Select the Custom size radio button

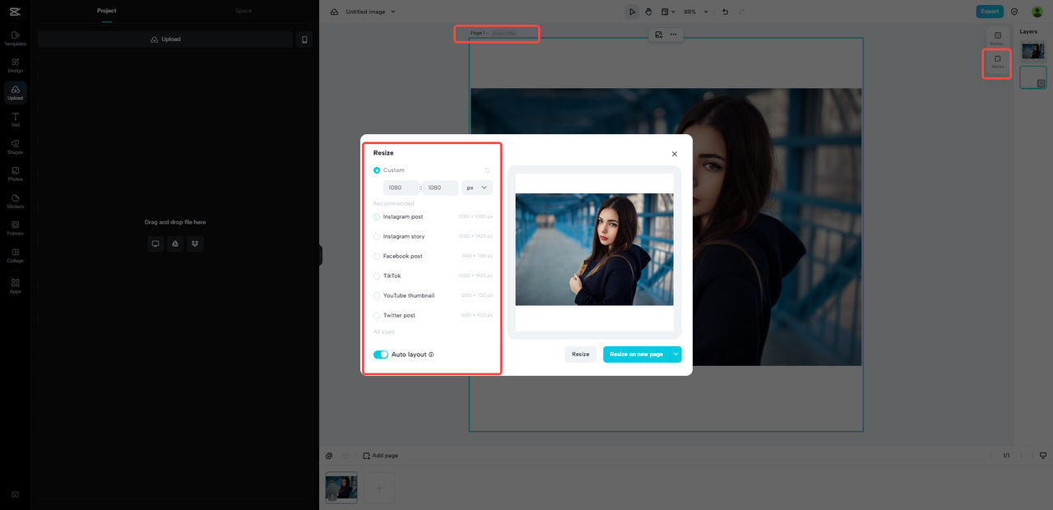(x=377, y=170)
